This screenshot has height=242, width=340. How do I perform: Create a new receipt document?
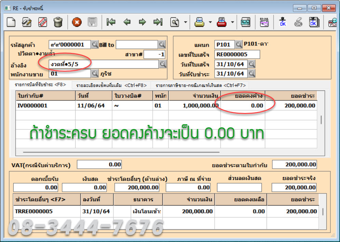(11, 22)
